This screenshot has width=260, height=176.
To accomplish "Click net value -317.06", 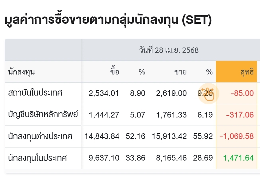I will [x=240, y=115].
